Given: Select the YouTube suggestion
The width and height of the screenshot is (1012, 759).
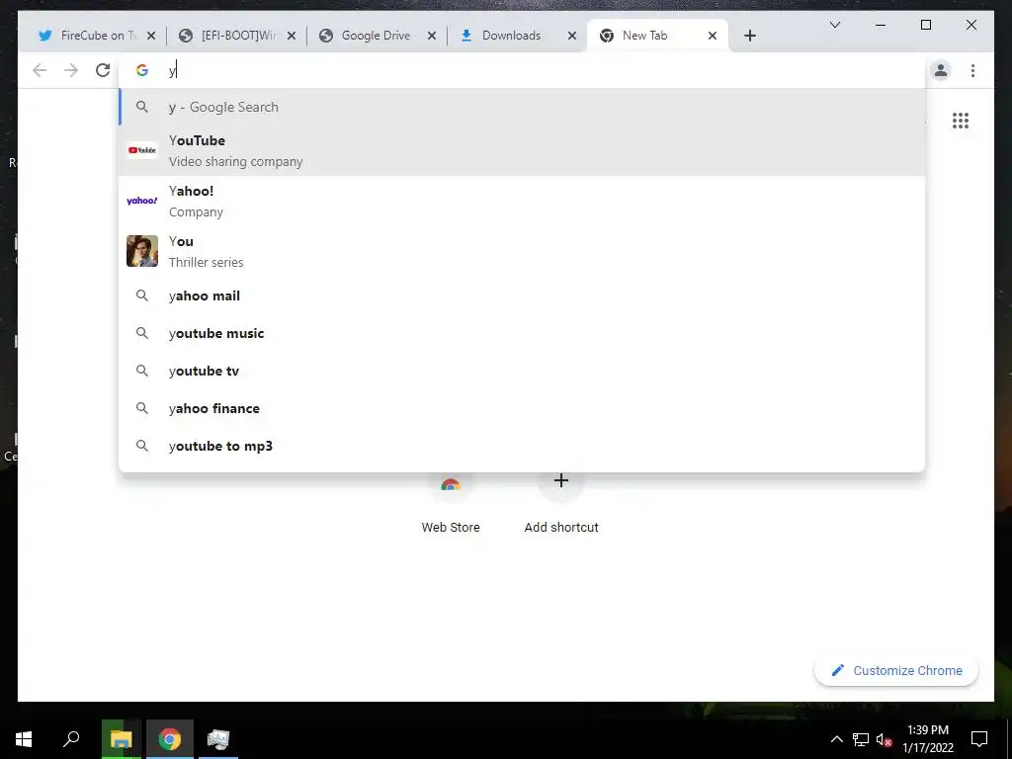Looking at the screenshot, I should pyautogui.click(x=522, y=150).
